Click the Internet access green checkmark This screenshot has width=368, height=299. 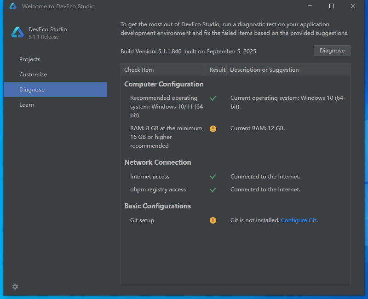(x=213, y=177)
